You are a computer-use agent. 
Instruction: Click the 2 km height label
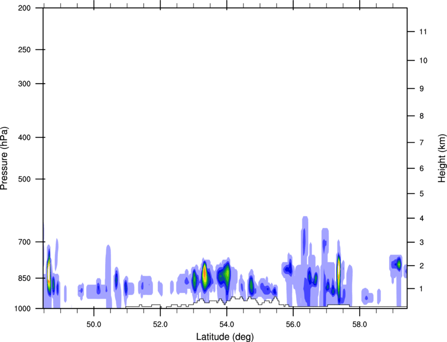click(422, 266)
